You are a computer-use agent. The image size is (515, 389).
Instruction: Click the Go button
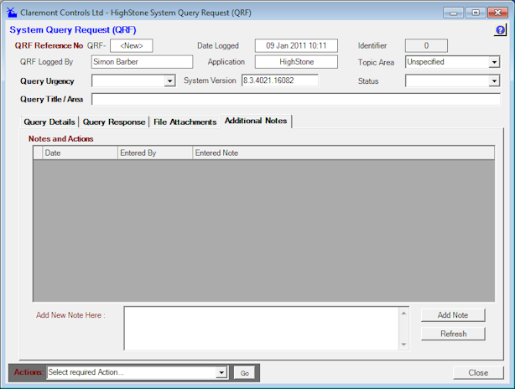coord(245,372)
